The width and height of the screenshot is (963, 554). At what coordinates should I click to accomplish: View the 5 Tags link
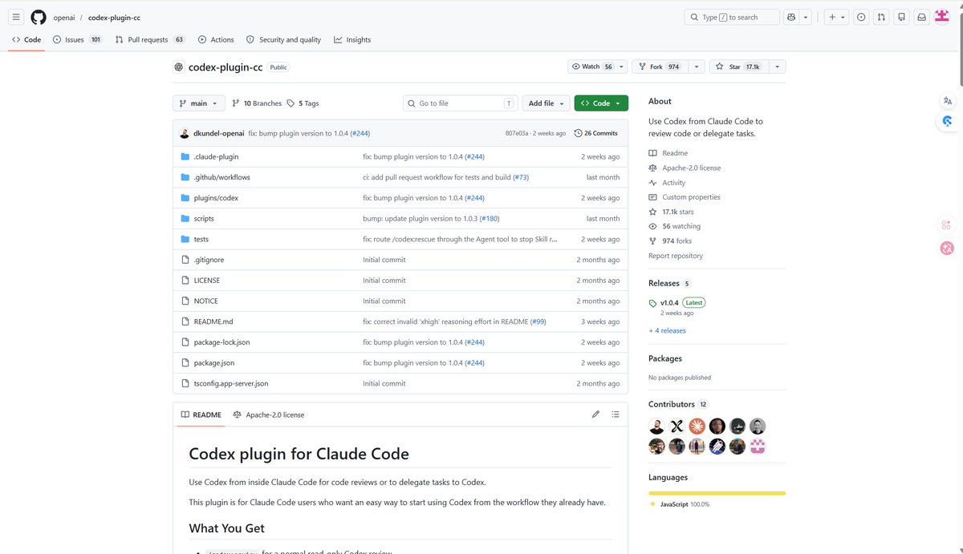303,103
